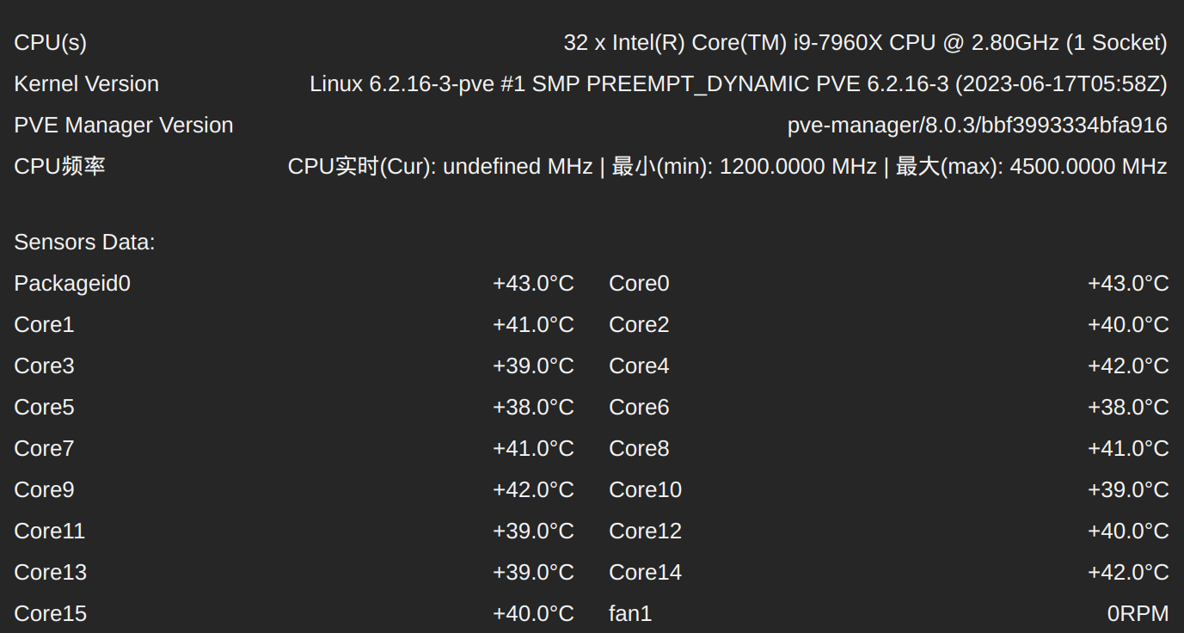Select the Core12 +40.0°C temperature value
Screen dimensions: 1184x633
(1128, 532)
